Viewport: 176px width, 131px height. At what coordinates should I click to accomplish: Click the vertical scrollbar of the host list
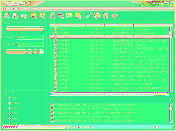(x=171, y=59)
